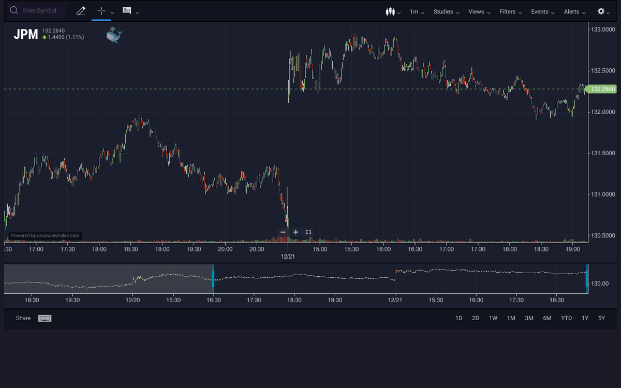Expand the annotation tool dropdown arrow
Image resolution: width=621 pixels, height=388 pixels.
point(137,12)
